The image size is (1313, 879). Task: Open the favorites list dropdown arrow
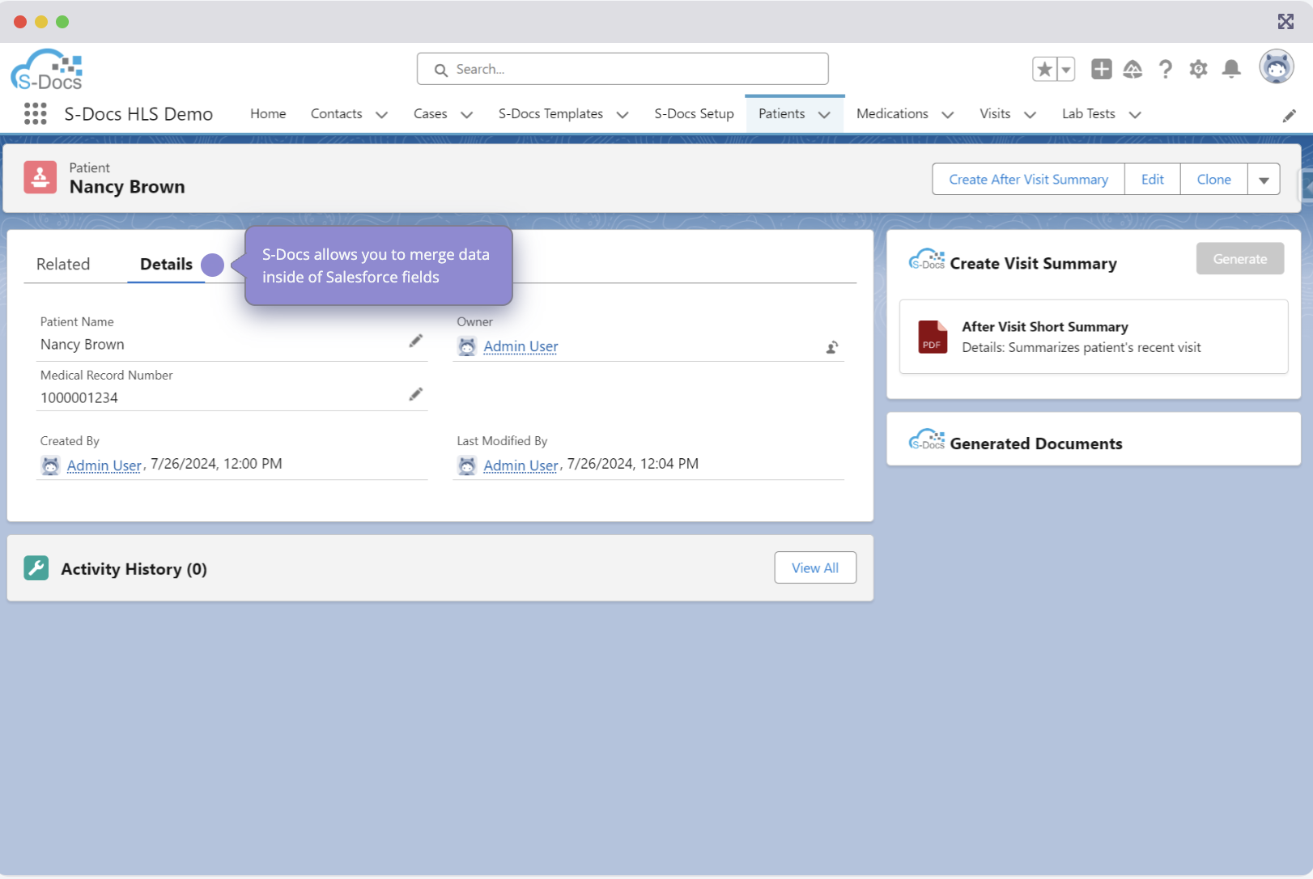1066,70
